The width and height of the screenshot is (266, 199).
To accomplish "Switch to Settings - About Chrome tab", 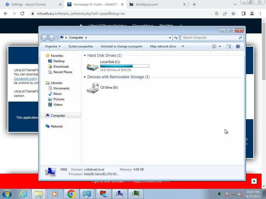I will pyautogui.click(x=32, y=4).
